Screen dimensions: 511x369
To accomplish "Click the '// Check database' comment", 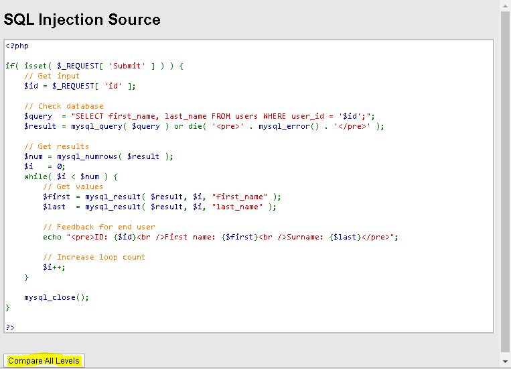I will [x=64, y=106].
